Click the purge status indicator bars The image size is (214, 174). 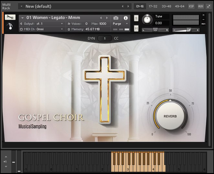(x=121, y=30)
